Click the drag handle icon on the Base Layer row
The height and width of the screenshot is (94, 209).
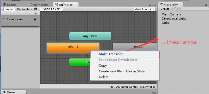(x=3, y=19)
